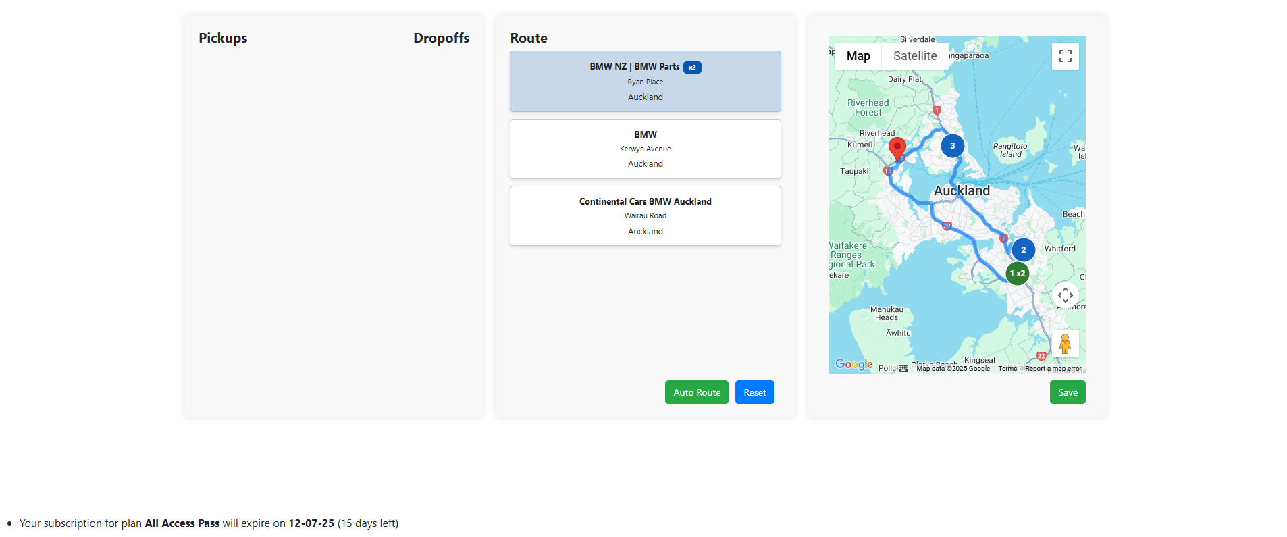Select the BMW Kerwyn Avenue route stop
This screenshot has height=537, width=1287.
(x=646, y=149)
